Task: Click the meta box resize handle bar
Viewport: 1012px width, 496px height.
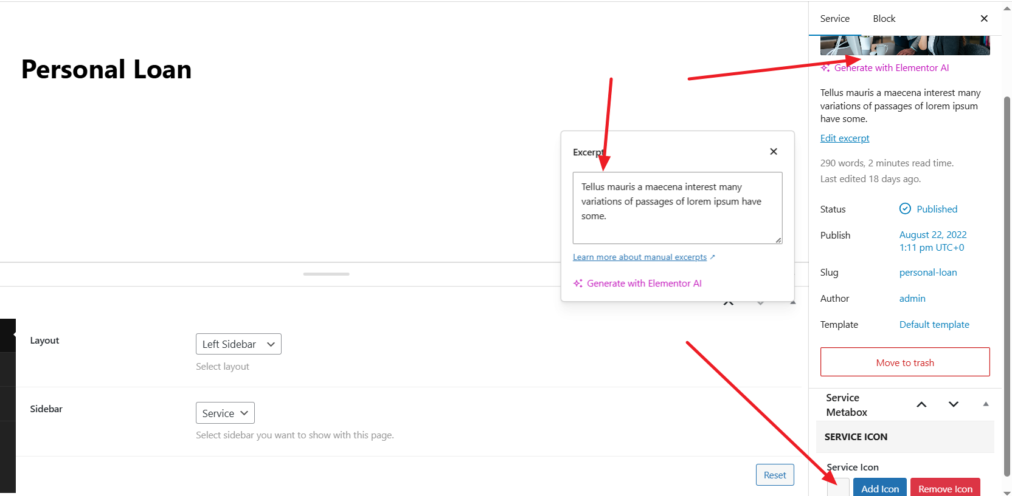Action: click(326, 274)
